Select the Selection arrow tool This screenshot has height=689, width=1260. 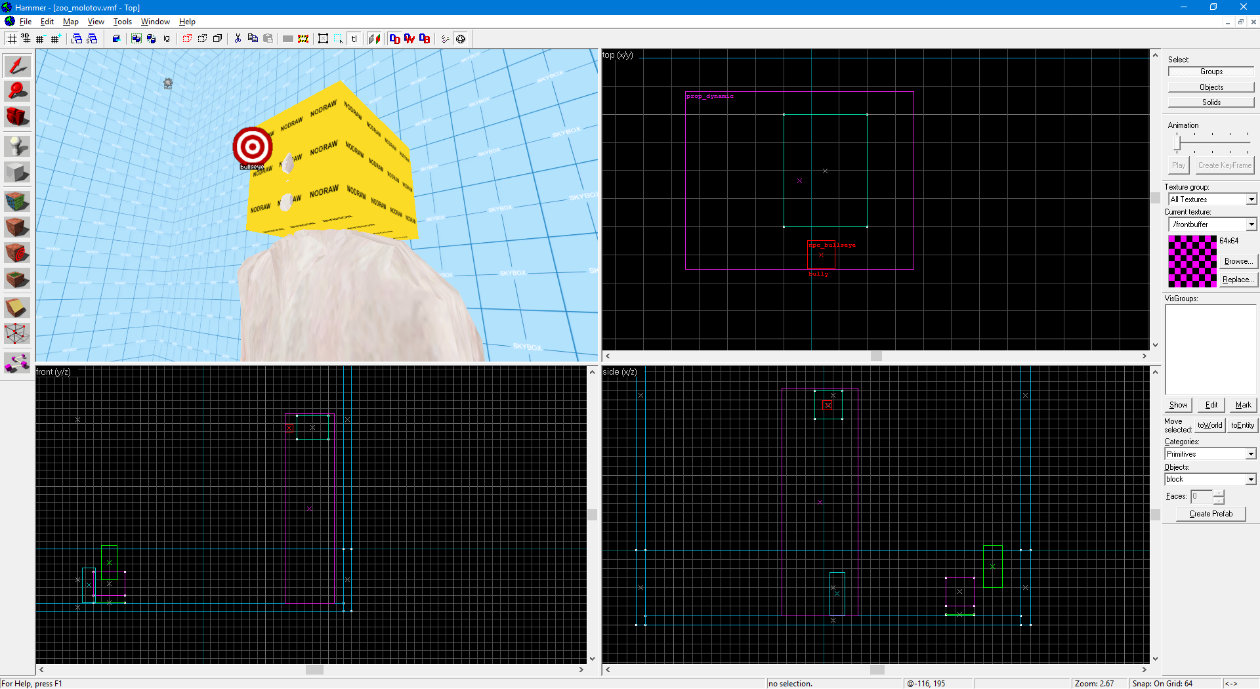click(17, 66)
